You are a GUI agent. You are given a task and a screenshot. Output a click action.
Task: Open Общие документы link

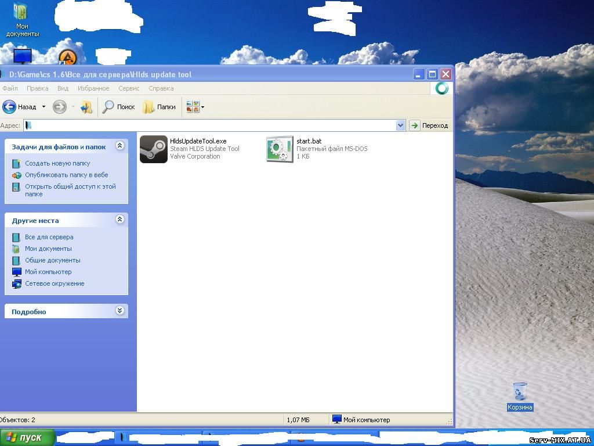(x=53, y=260)
